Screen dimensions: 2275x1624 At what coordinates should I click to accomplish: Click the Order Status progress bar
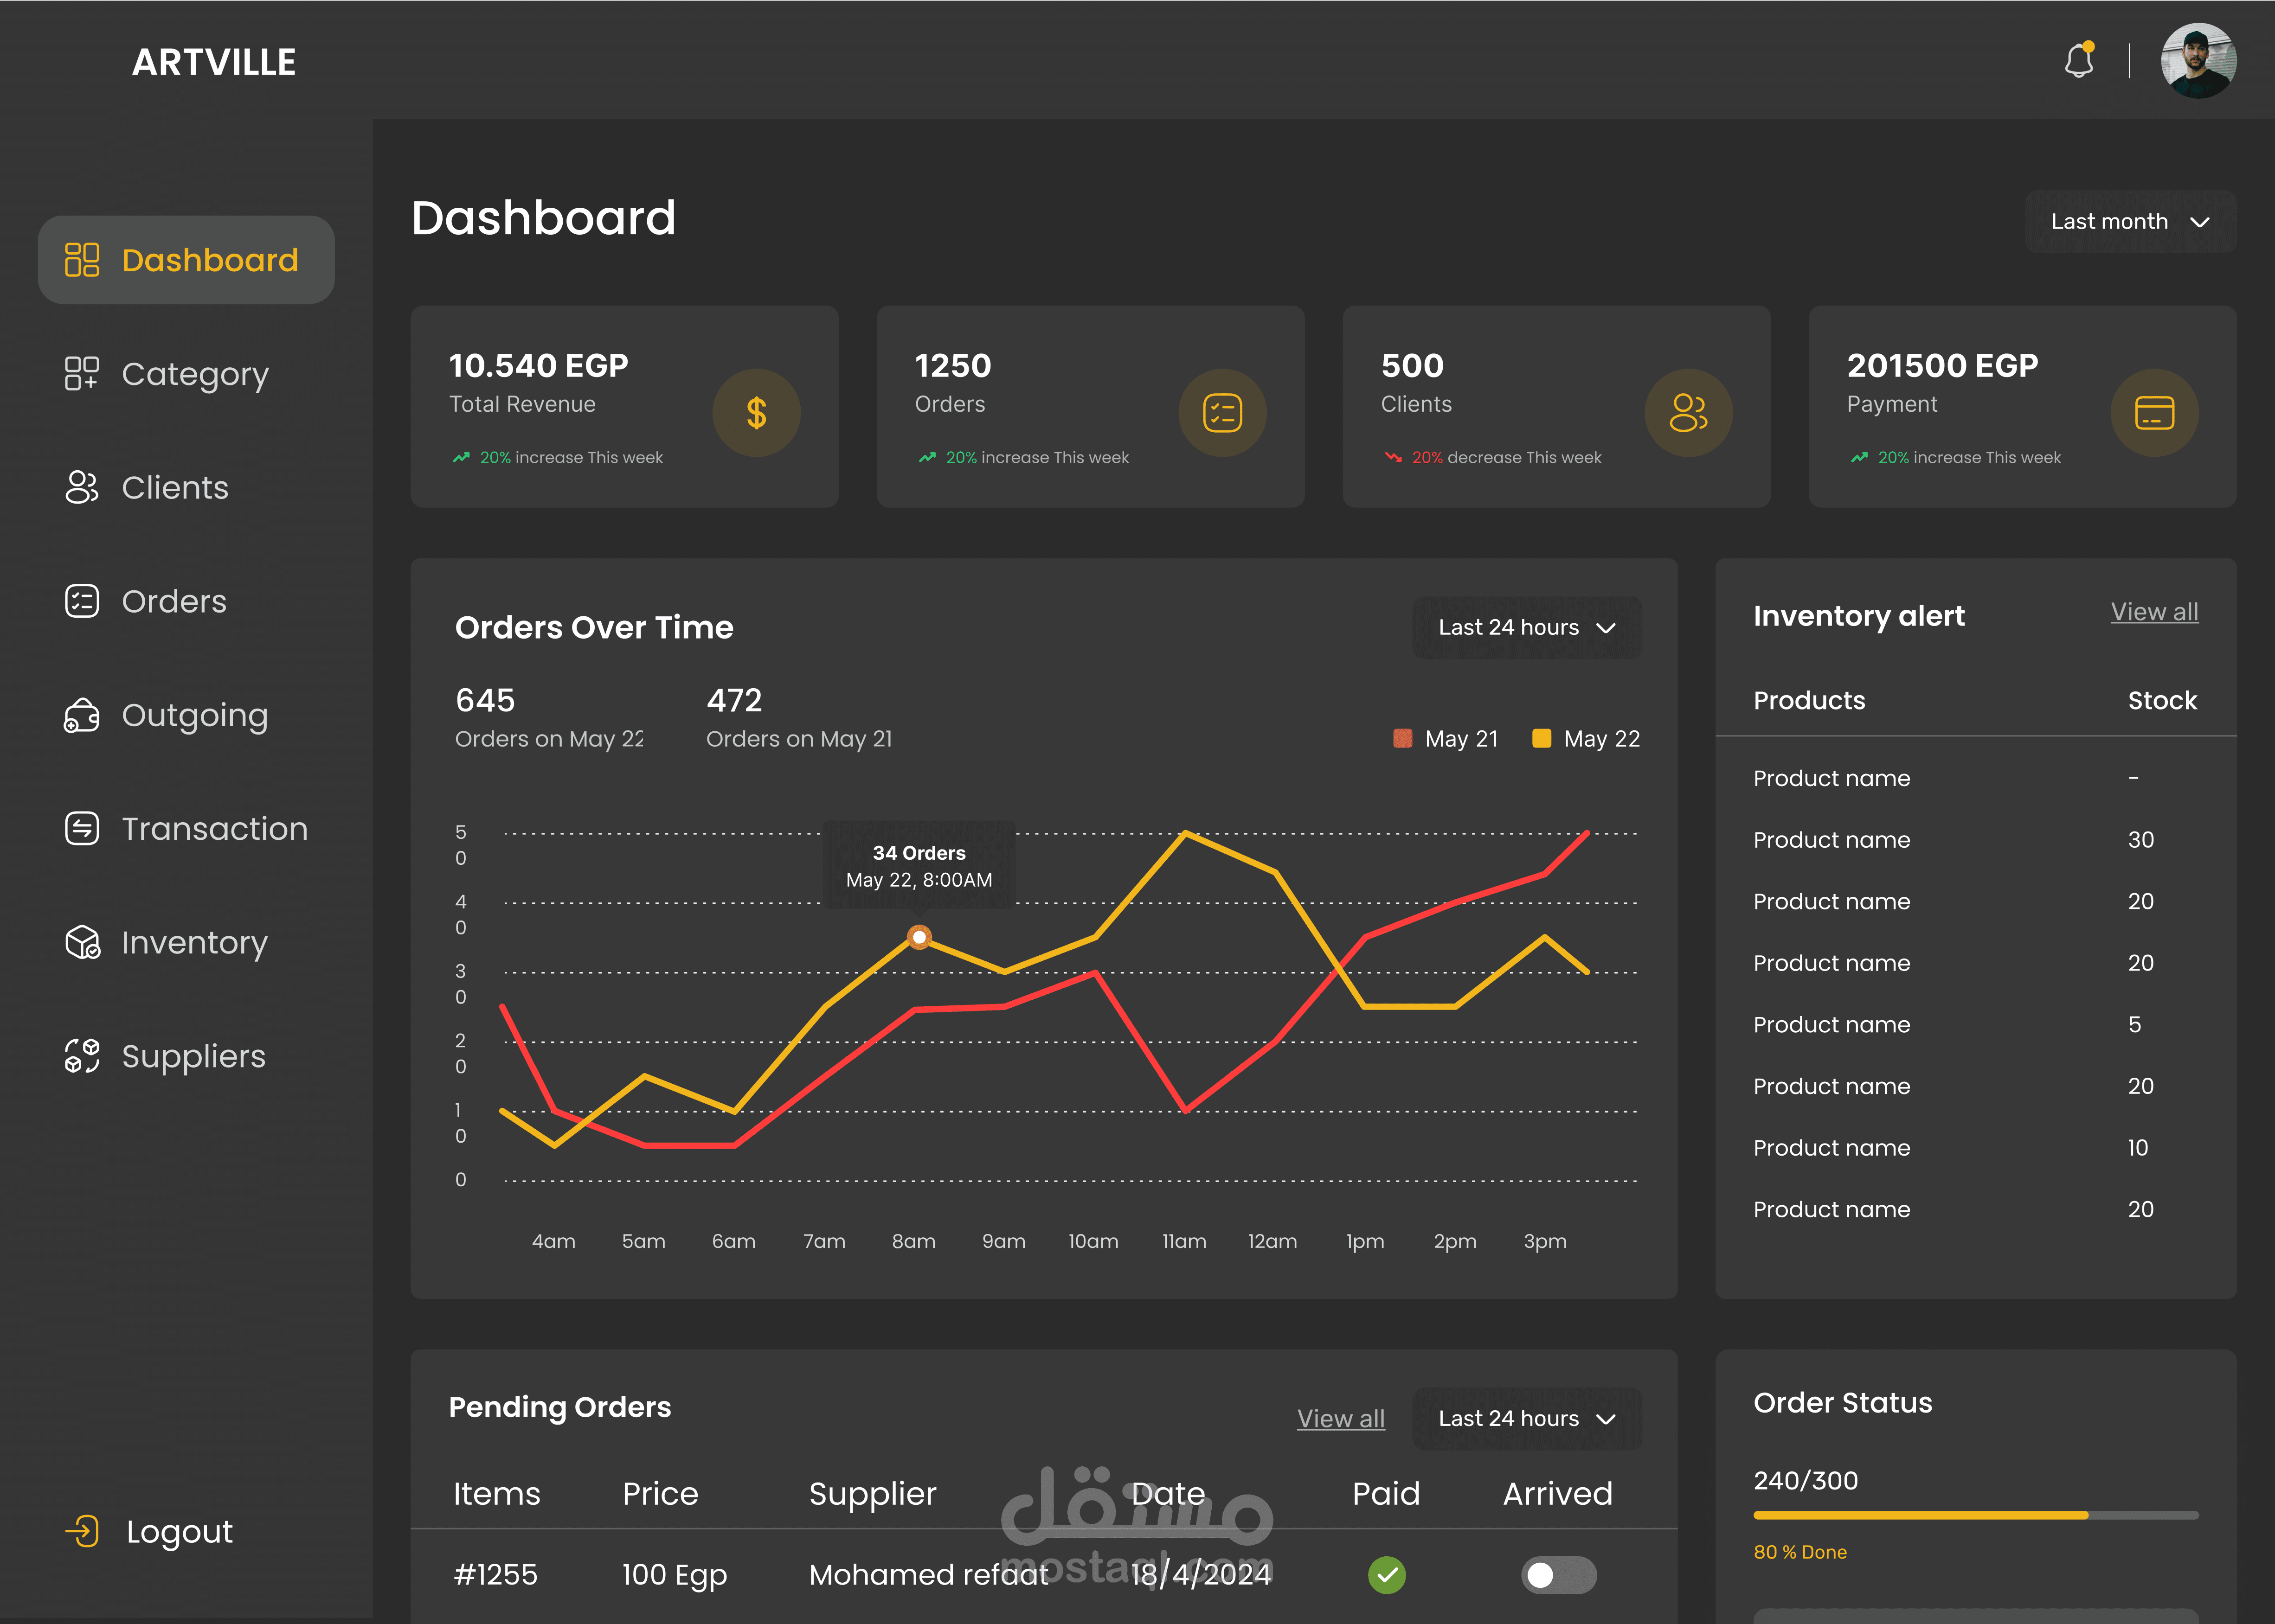tap(1975, 1515)
